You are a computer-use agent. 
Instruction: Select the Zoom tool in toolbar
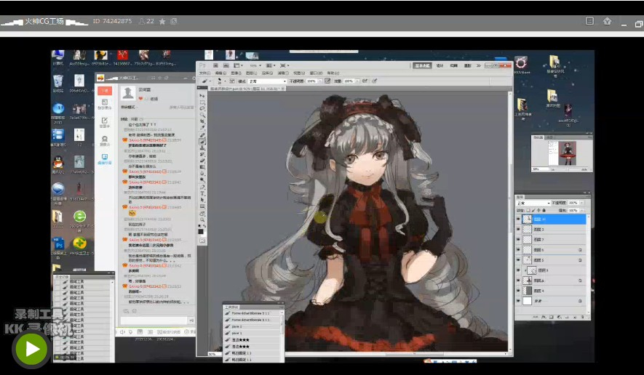(x=202, y=219)
